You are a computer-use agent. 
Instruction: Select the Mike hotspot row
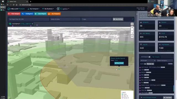pos(156,75)
